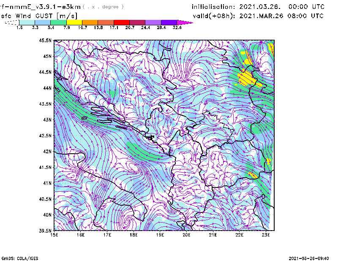Click the initialisation date 2021.03.26.
Viewport: 338px width, 261px height.
coord(260,7)
